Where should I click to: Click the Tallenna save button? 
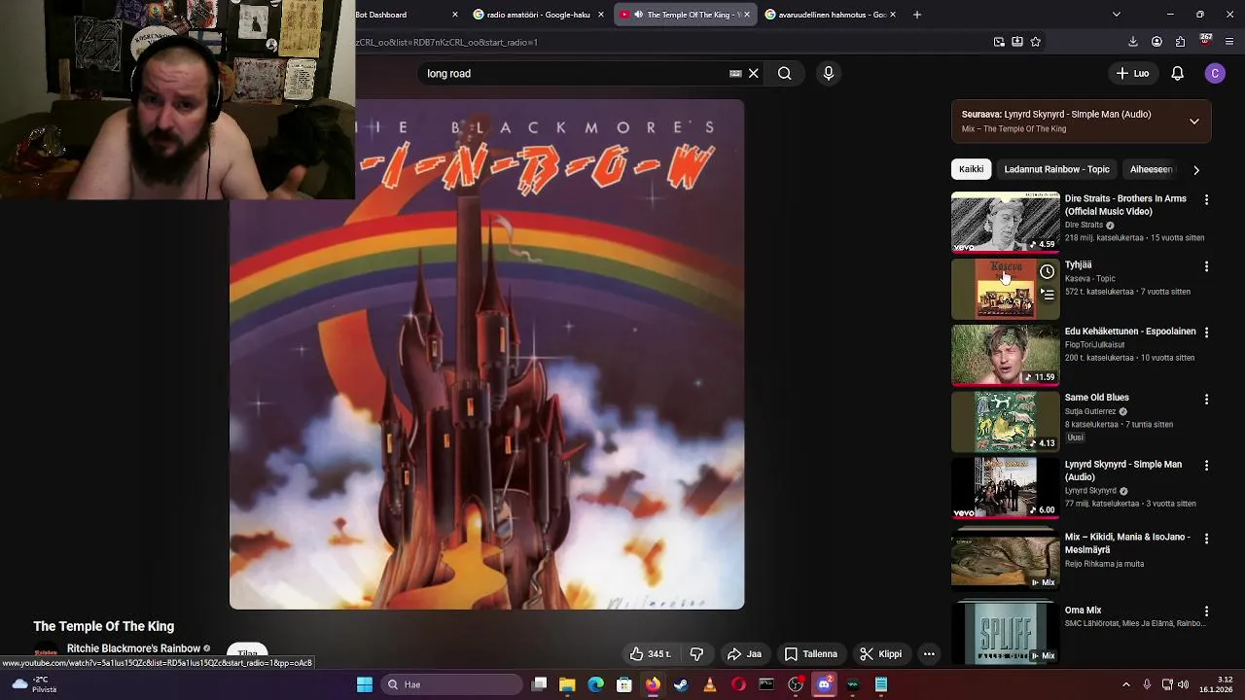pos(810,654)
